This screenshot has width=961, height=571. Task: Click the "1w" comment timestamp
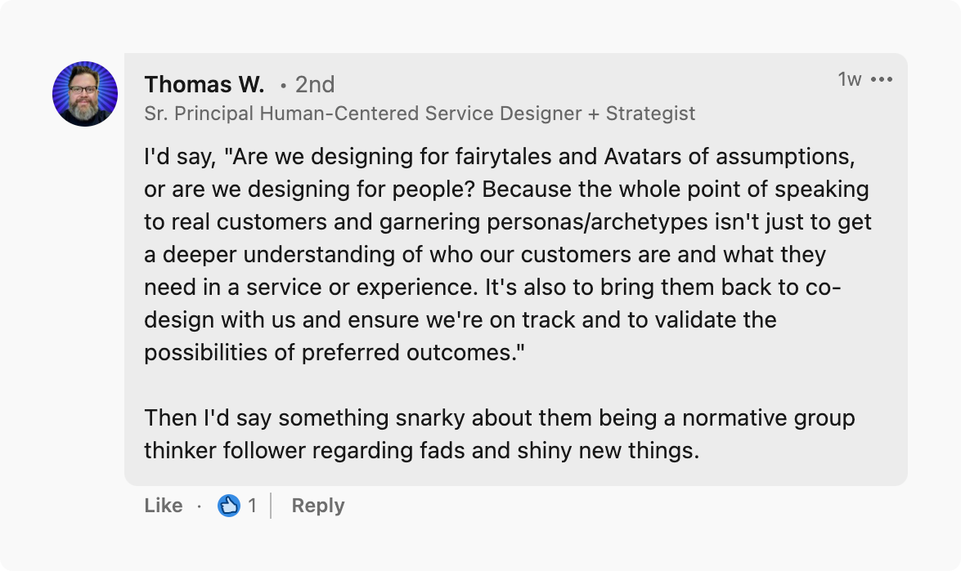pyautogui.click(x=850, y=79)
